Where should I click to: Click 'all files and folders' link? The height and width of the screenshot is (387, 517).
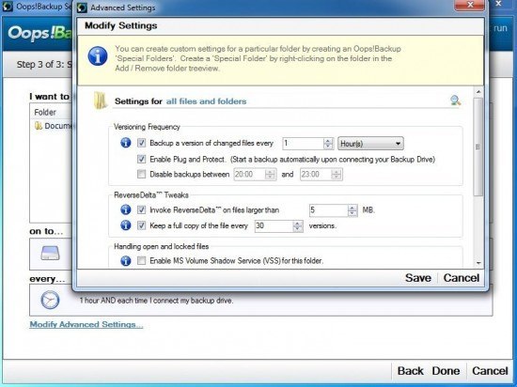coord(206,101)
